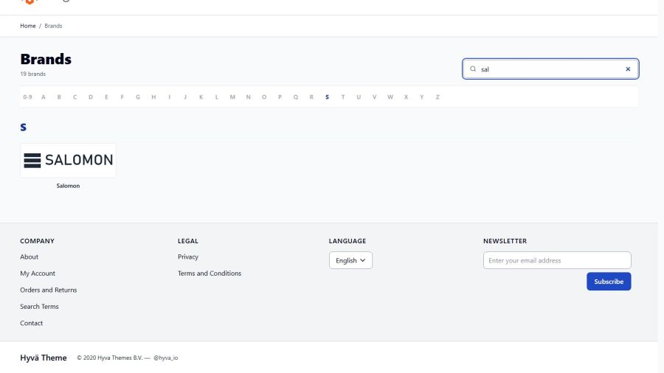Click the COMPANY footer heading
The height and width of the screenshot is (373, 664).
pyautogui.click(x=38, y=241)
